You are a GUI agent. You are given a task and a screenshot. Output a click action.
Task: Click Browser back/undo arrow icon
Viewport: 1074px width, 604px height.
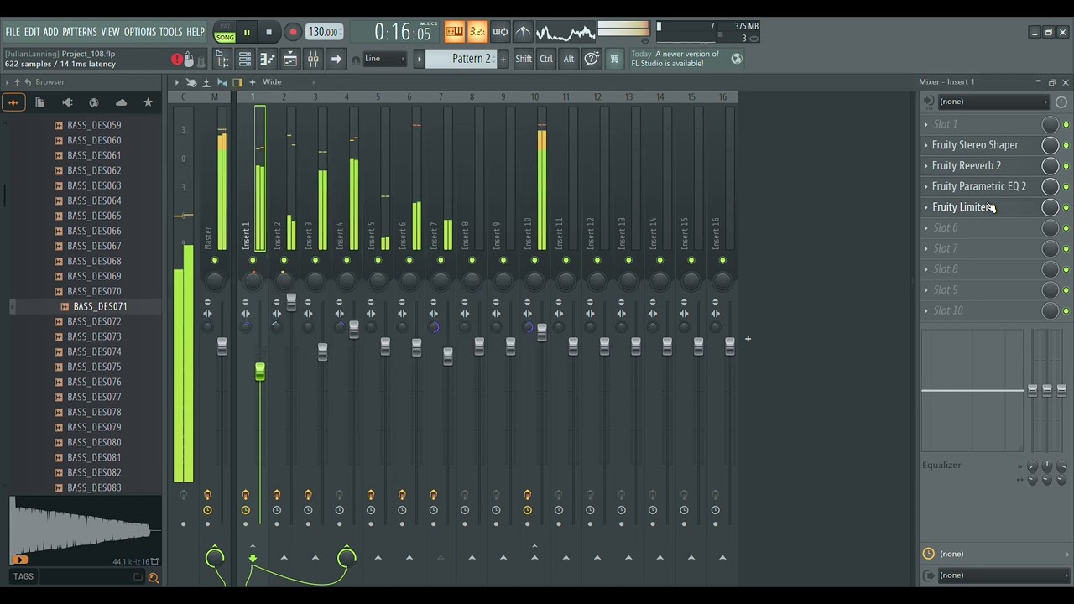(28, 81)
